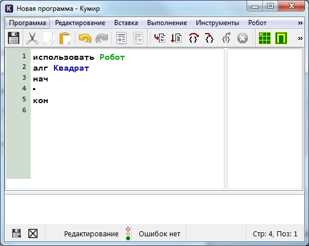Redo action with gray arrow icon
309x246 pixels.
click(102, 38)
